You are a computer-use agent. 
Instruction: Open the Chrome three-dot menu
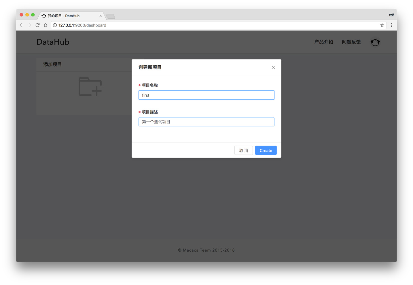tap(391, 25)
